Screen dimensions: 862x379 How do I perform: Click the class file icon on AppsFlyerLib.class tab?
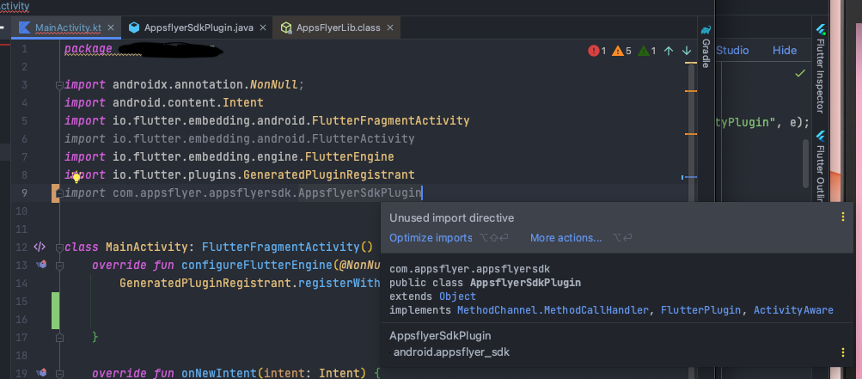[x=286, y=28]
